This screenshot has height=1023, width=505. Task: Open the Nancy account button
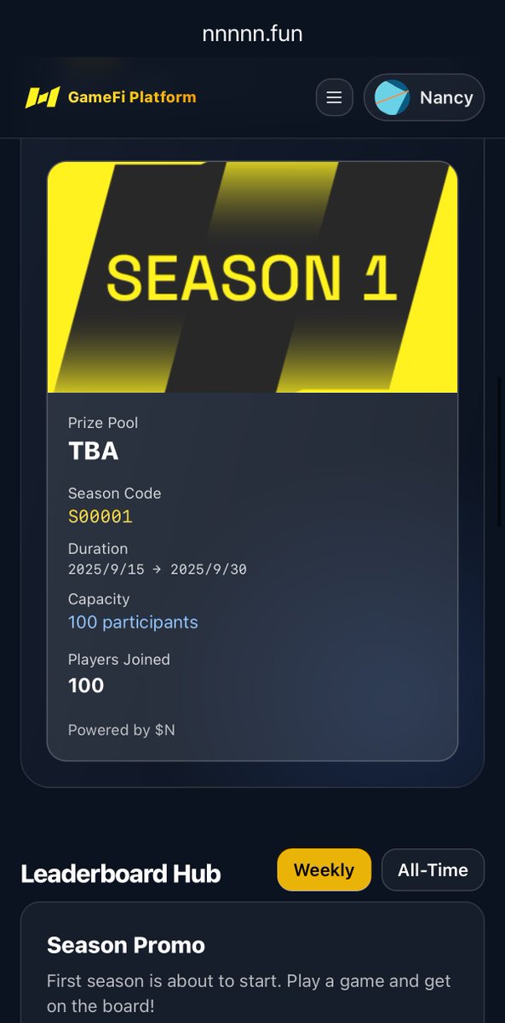click(424, 97)
